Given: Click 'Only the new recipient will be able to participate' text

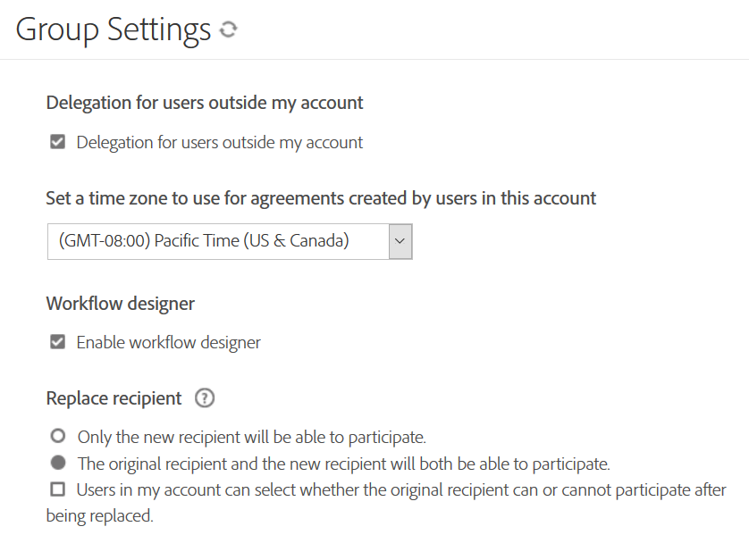Looking at the screenshot, I should (x=251, y=438).
